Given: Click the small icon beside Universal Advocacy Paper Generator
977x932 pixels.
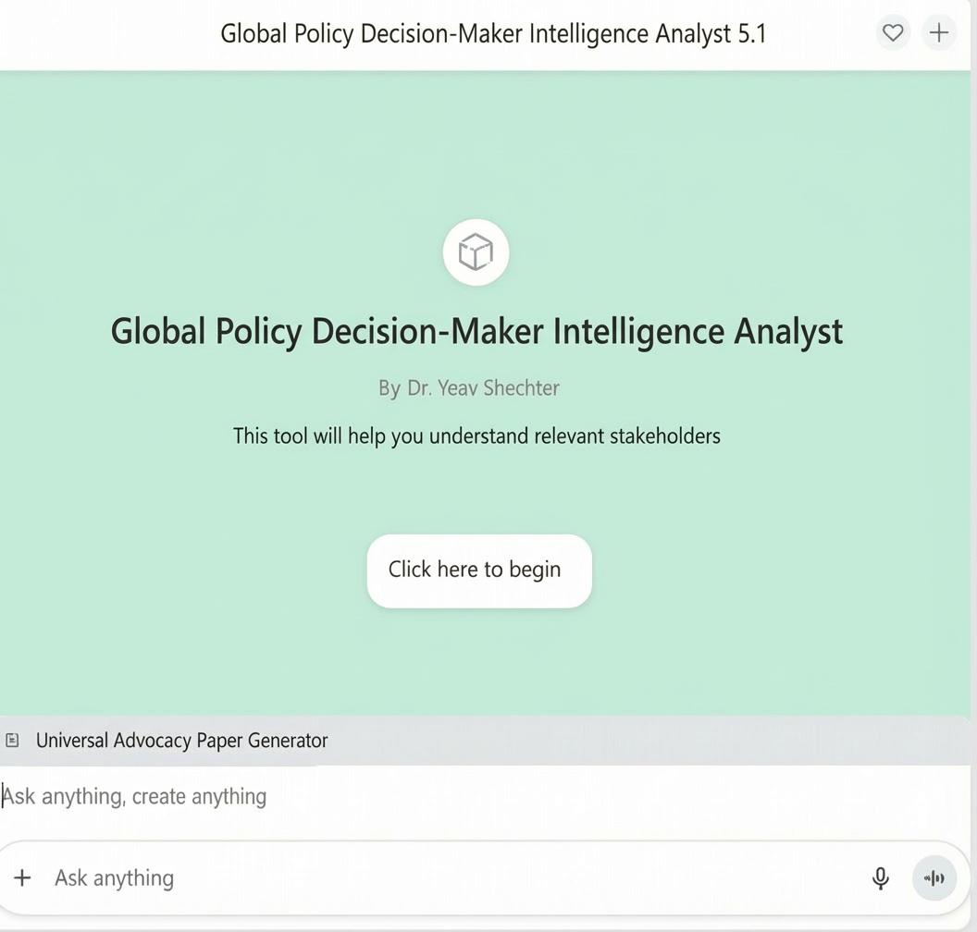Looking at the screenshot, I should coord(11,740).
